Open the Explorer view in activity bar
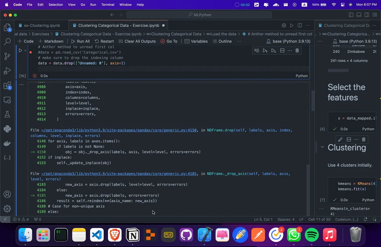The image size is (381, 247). (7, 28)
